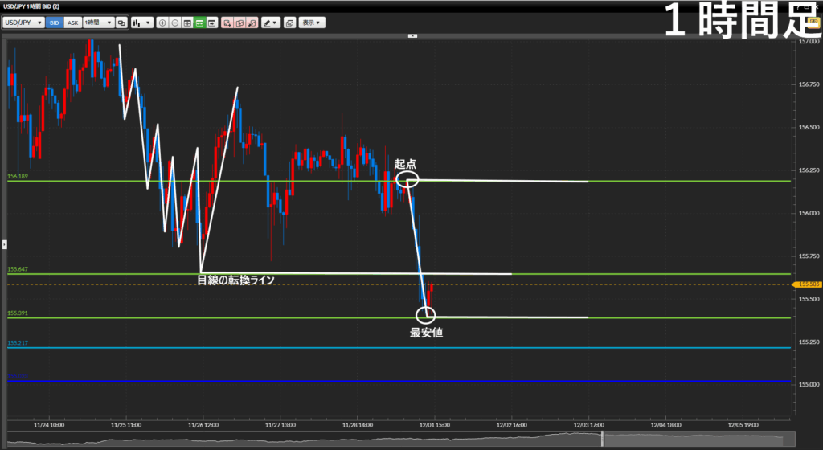Click the duplicate window icon
823x450 pixels.
[289, 22]
